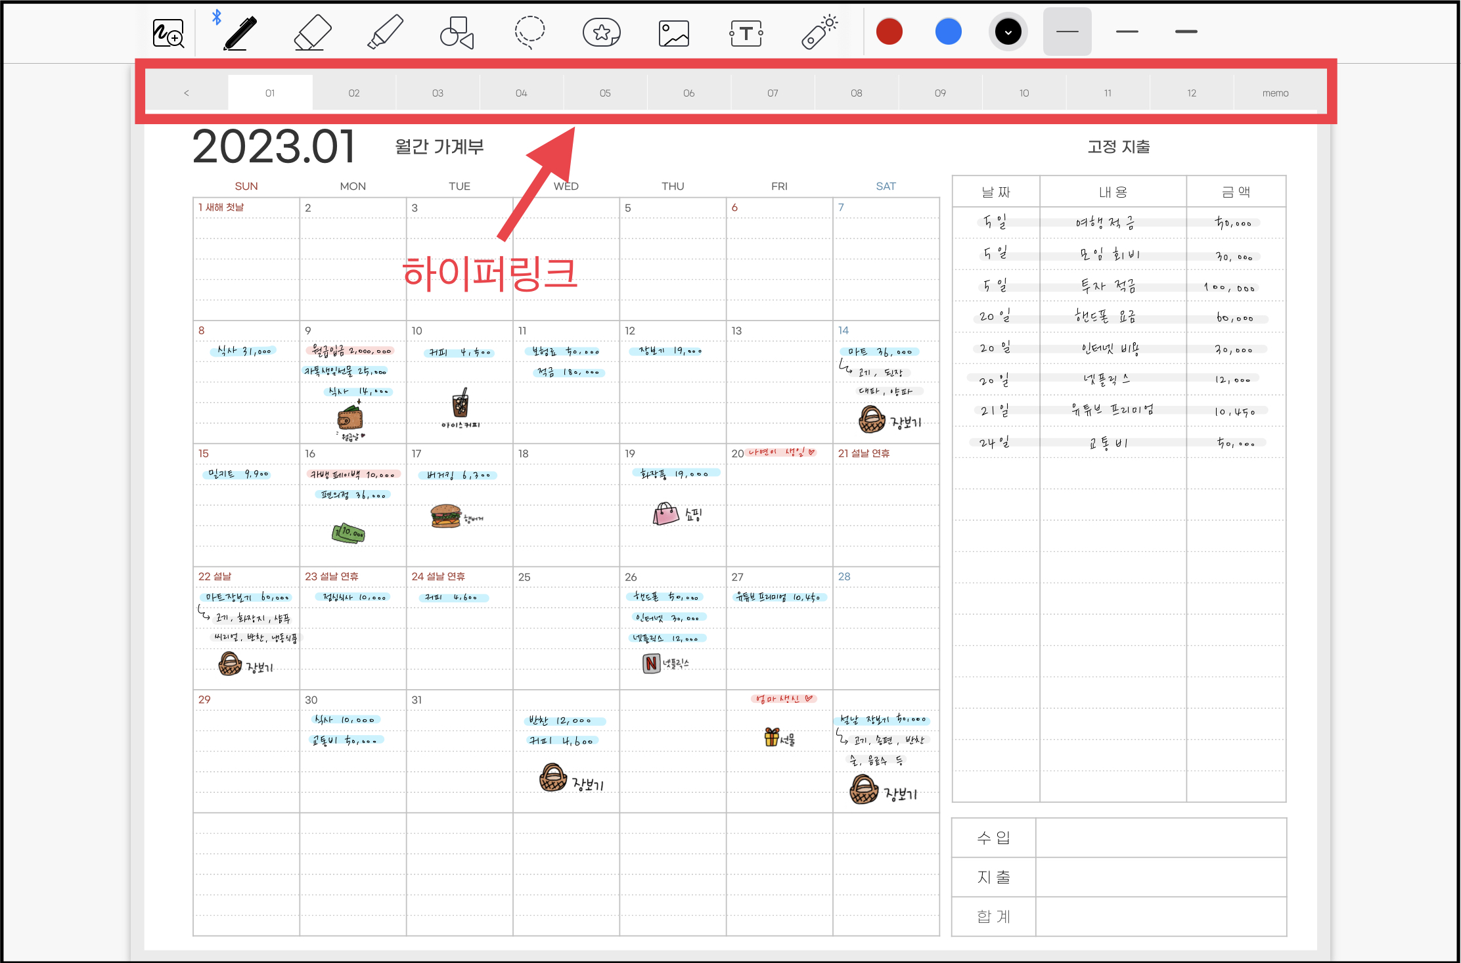Expand the black color dropdown

(1008, 32)
